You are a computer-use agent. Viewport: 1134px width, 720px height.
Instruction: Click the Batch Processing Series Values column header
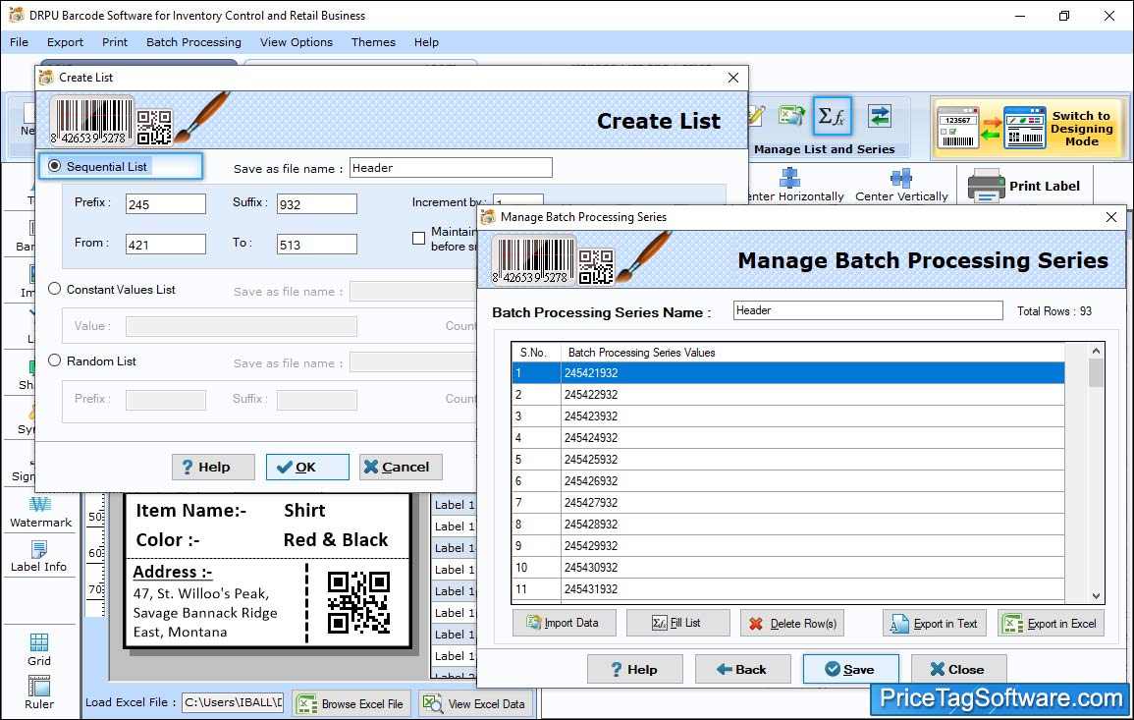pyautogui.click(x=813, y=353)
